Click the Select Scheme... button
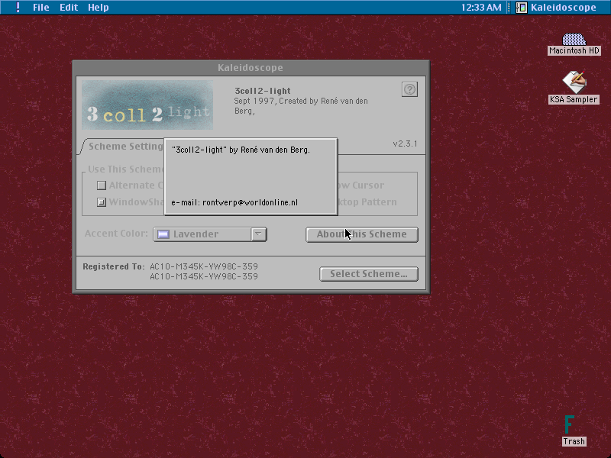611x458 pixels. 369,274
